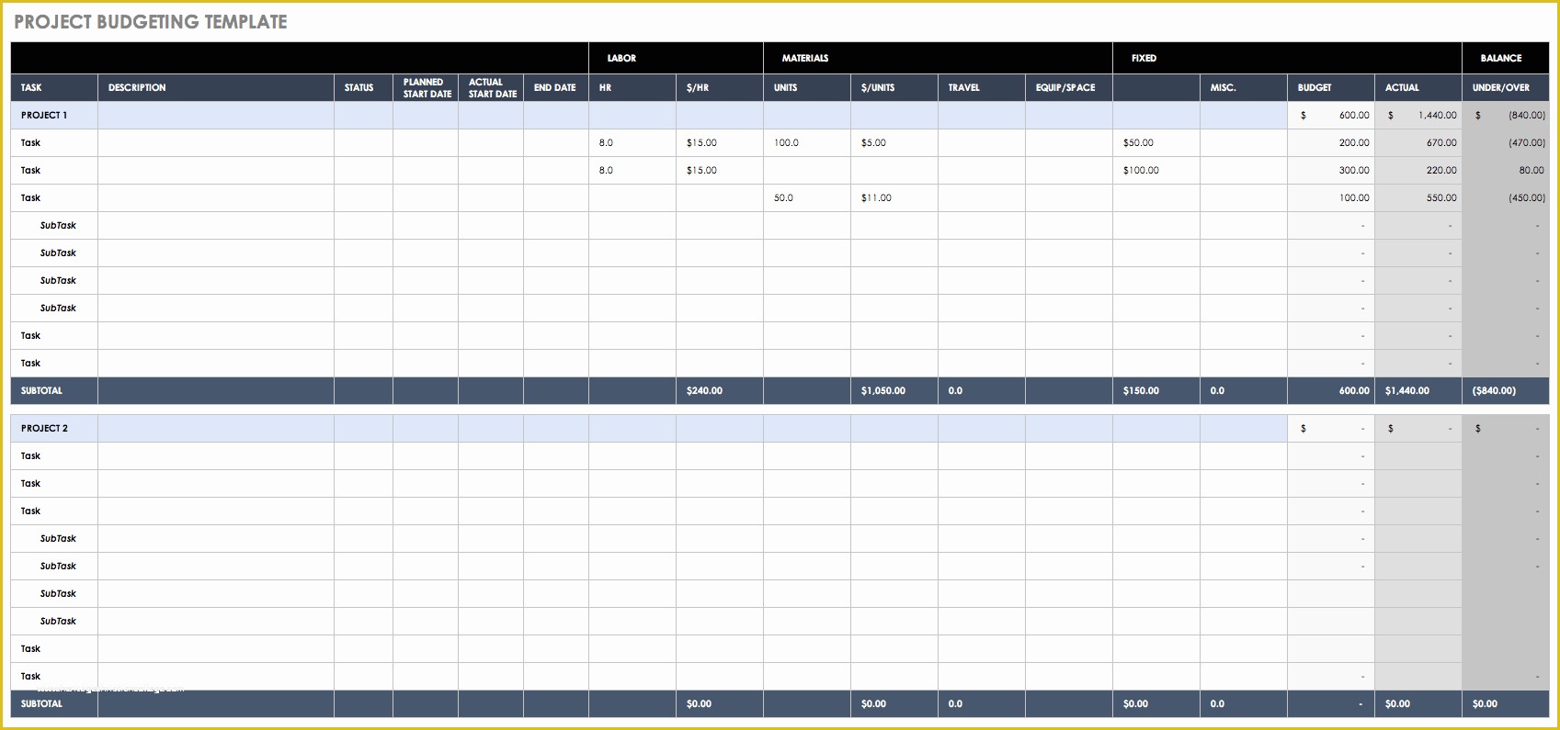Click the $11.00 per unit cell
Screen dimensions: 1560x730
(x=894, y=197)
